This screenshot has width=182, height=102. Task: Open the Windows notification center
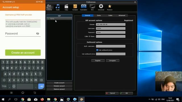pos(177,99)
